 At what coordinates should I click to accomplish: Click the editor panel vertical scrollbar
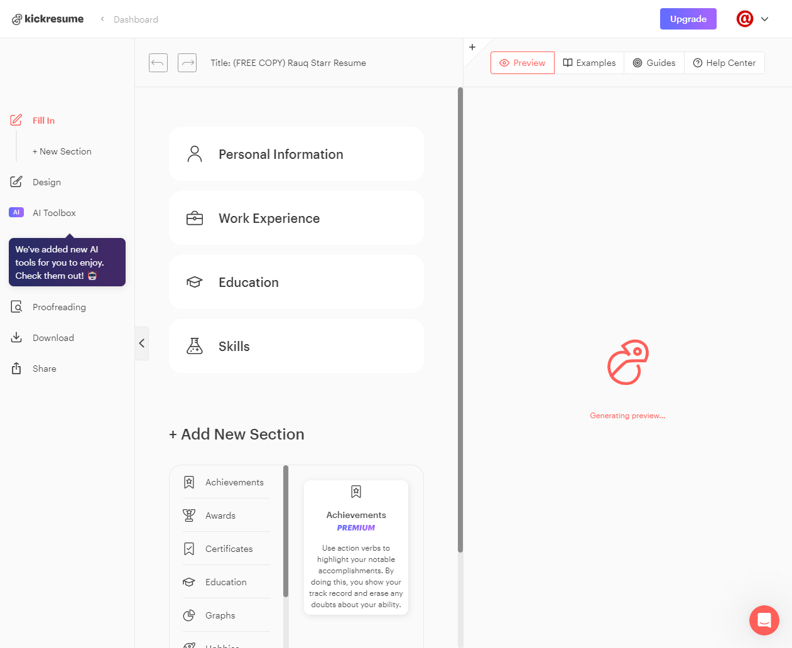(460, 320)
